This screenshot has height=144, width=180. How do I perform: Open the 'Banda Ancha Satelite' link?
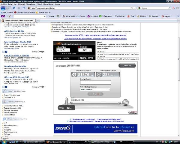[x=15, y=66]
